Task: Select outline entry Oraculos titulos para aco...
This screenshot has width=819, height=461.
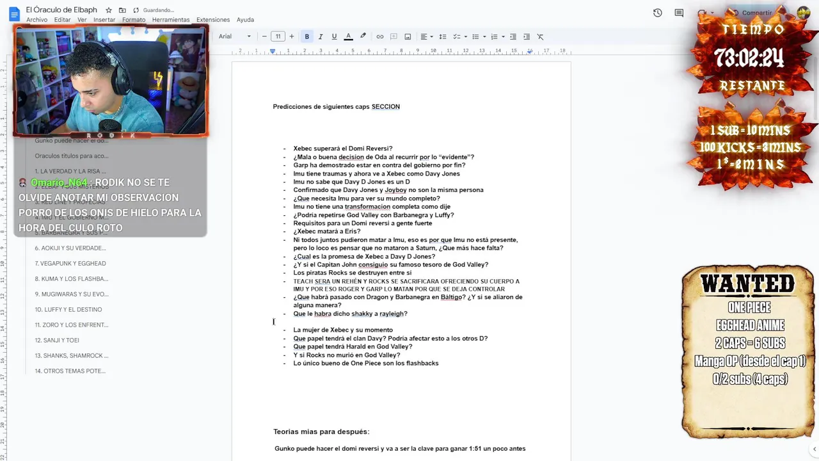Action: [72, 156]
